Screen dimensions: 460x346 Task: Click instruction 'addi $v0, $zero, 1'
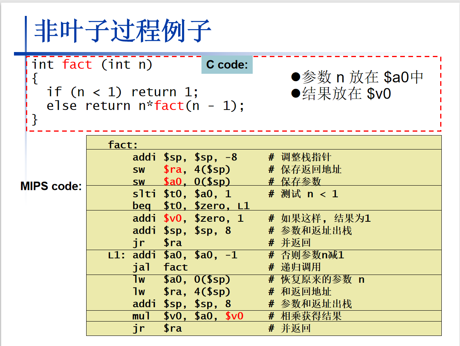coord(188,218)
